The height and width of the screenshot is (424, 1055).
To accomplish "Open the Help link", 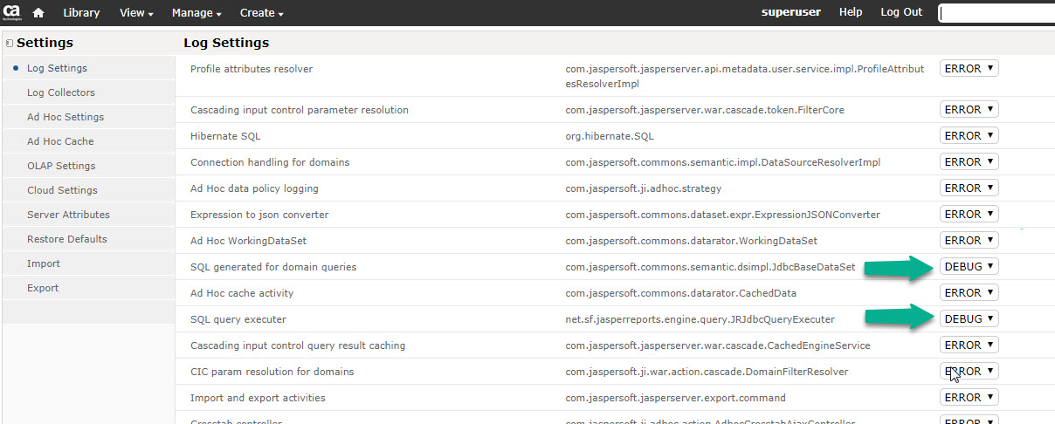I will coord(851,12).
